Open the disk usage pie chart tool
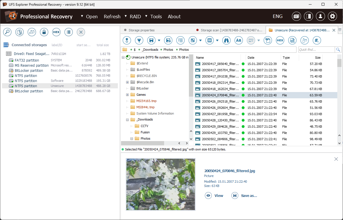 click(19, 32)
